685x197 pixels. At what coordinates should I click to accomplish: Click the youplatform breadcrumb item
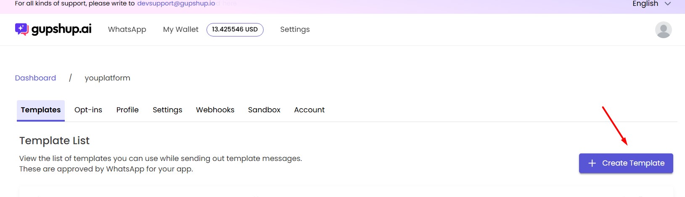point(107,78)
